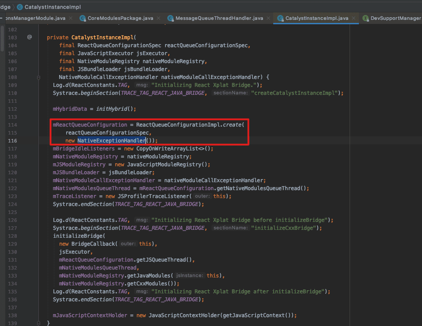Click line number 116 in the gutter
This screenshot has height=326, width=422.
tap(12, 140)
